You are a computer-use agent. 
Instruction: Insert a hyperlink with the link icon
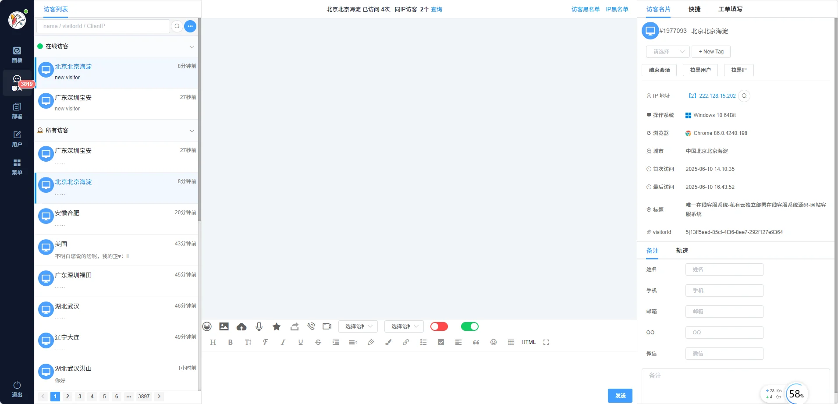click(x=406, y=342)
